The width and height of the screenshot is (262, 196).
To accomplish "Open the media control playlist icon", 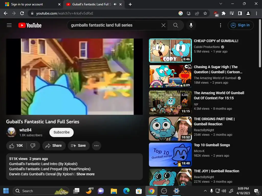I will click(x=232, y=13).
